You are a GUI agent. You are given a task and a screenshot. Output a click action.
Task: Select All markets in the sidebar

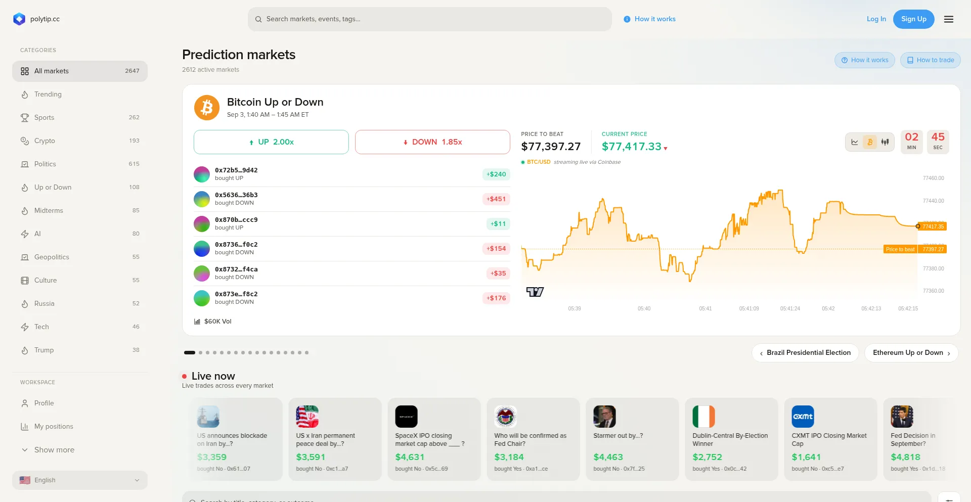80,71
